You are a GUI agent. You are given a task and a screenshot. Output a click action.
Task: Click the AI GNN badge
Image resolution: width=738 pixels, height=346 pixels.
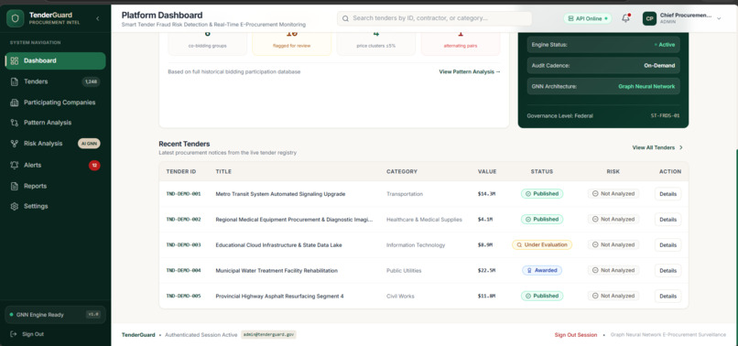click(89, 144)
